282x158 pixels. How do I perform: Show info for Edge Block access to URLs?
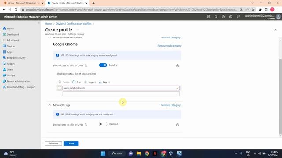pyautogui.click(x=86, y=125)
